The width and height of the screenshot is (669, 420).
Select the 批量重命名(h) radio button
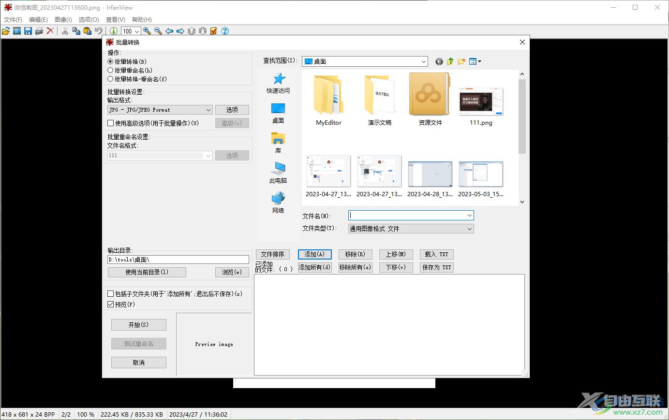(110, 71)
